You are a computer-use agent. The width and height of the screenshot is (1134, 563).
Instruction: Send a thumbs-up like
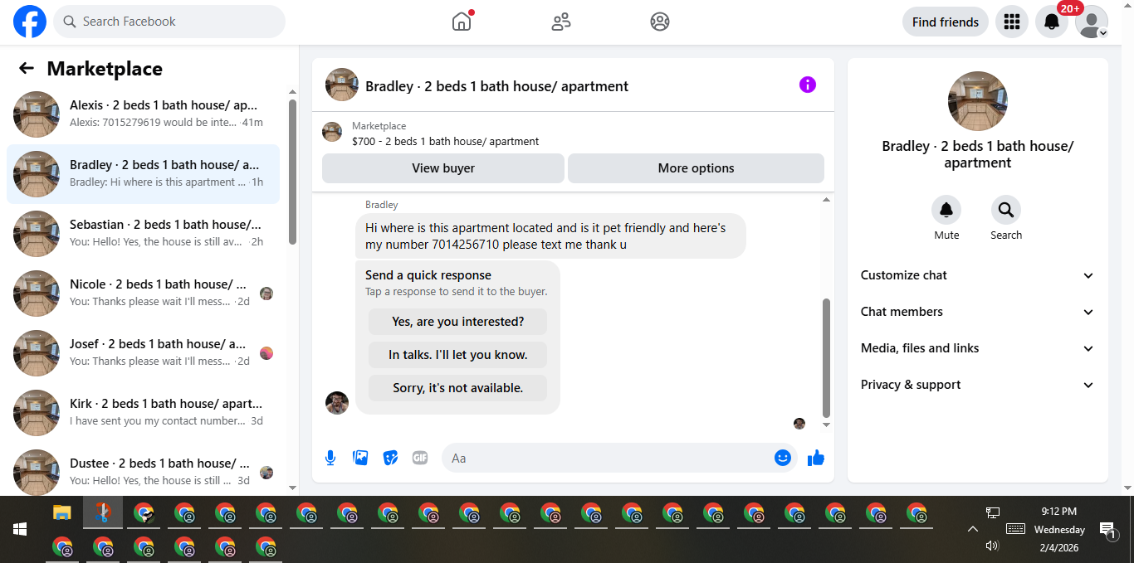pyautogui.click(x=816, y=458)
